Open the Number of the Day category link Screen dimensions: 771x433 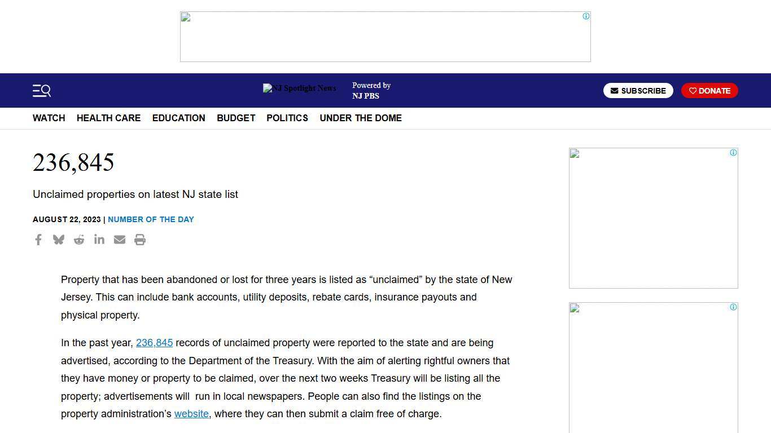click(151, 219)
